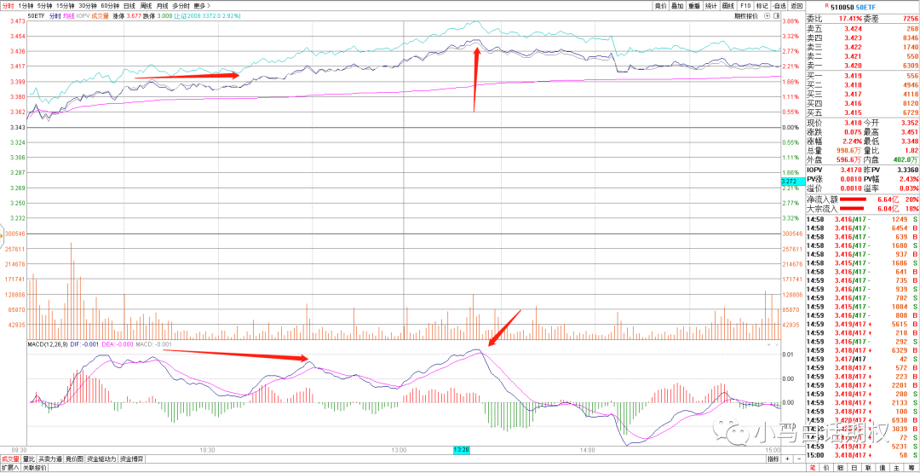Click the 买一 bid price 3.419 row

pos(862,77)
